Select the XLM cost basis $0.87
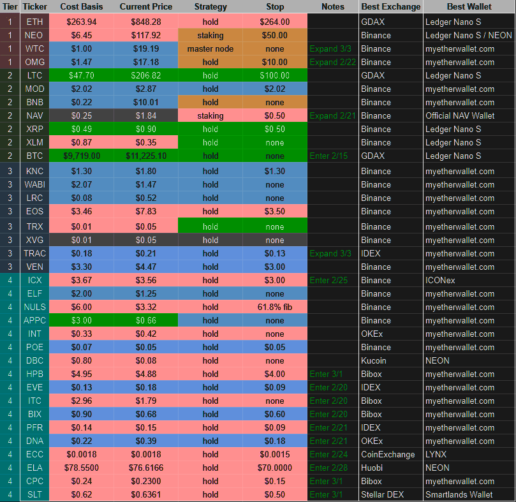Image resolution: width=516 pixels, height=502 pixels. (x=82, y=142)
